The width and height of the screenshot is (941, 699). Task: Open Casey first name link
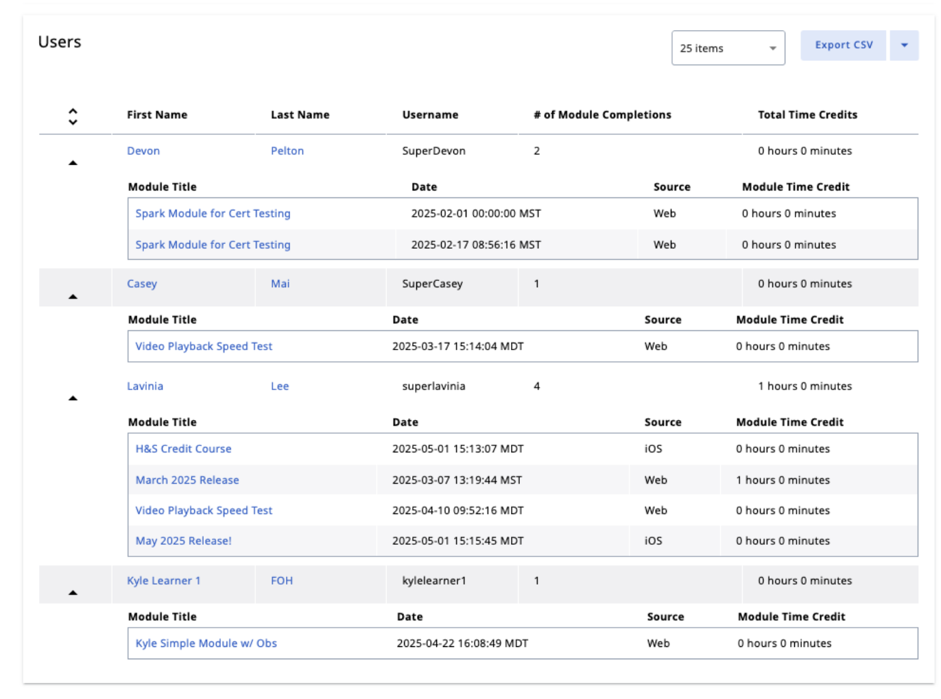coord(142,284)
